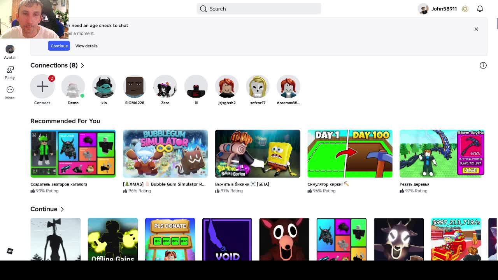
Task: Open the VOID game thumbnail
Action: pos(227,239)
